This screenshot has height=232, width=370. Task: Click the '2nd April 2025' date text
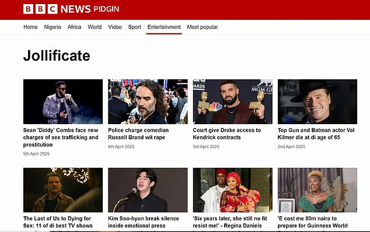(x=291, y=147)
